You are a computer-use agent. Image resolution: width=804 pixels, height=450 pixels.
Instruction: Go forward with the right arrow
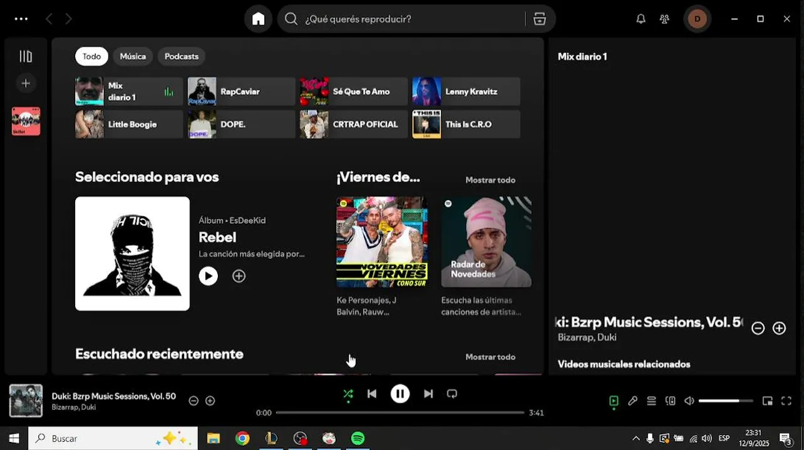(x=69, y=19)
